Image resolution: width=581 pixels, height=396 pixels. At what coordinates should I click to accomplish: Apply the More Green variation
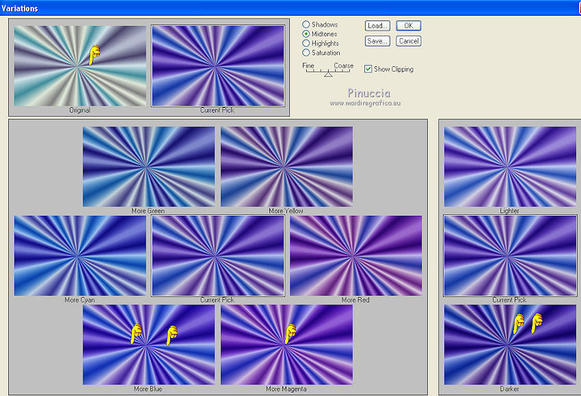[148, 167]
